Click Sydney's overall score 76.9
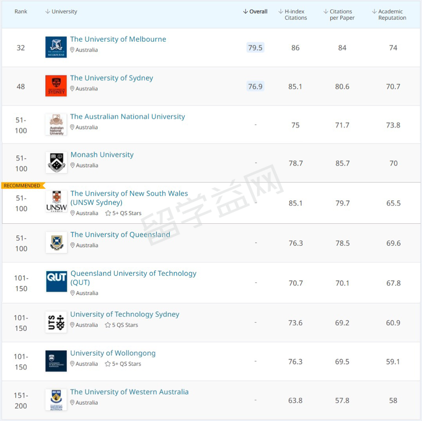Image resolution: width=422 pixels, height=421 pixels. [255, 87]
